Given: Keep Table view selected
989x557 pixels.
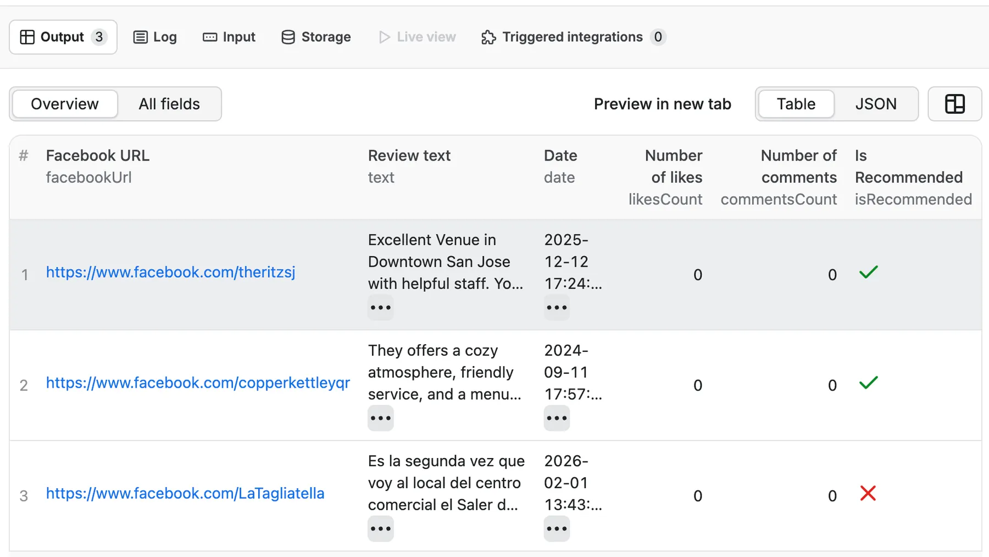Looking at the screenshot, I should 796,104.
